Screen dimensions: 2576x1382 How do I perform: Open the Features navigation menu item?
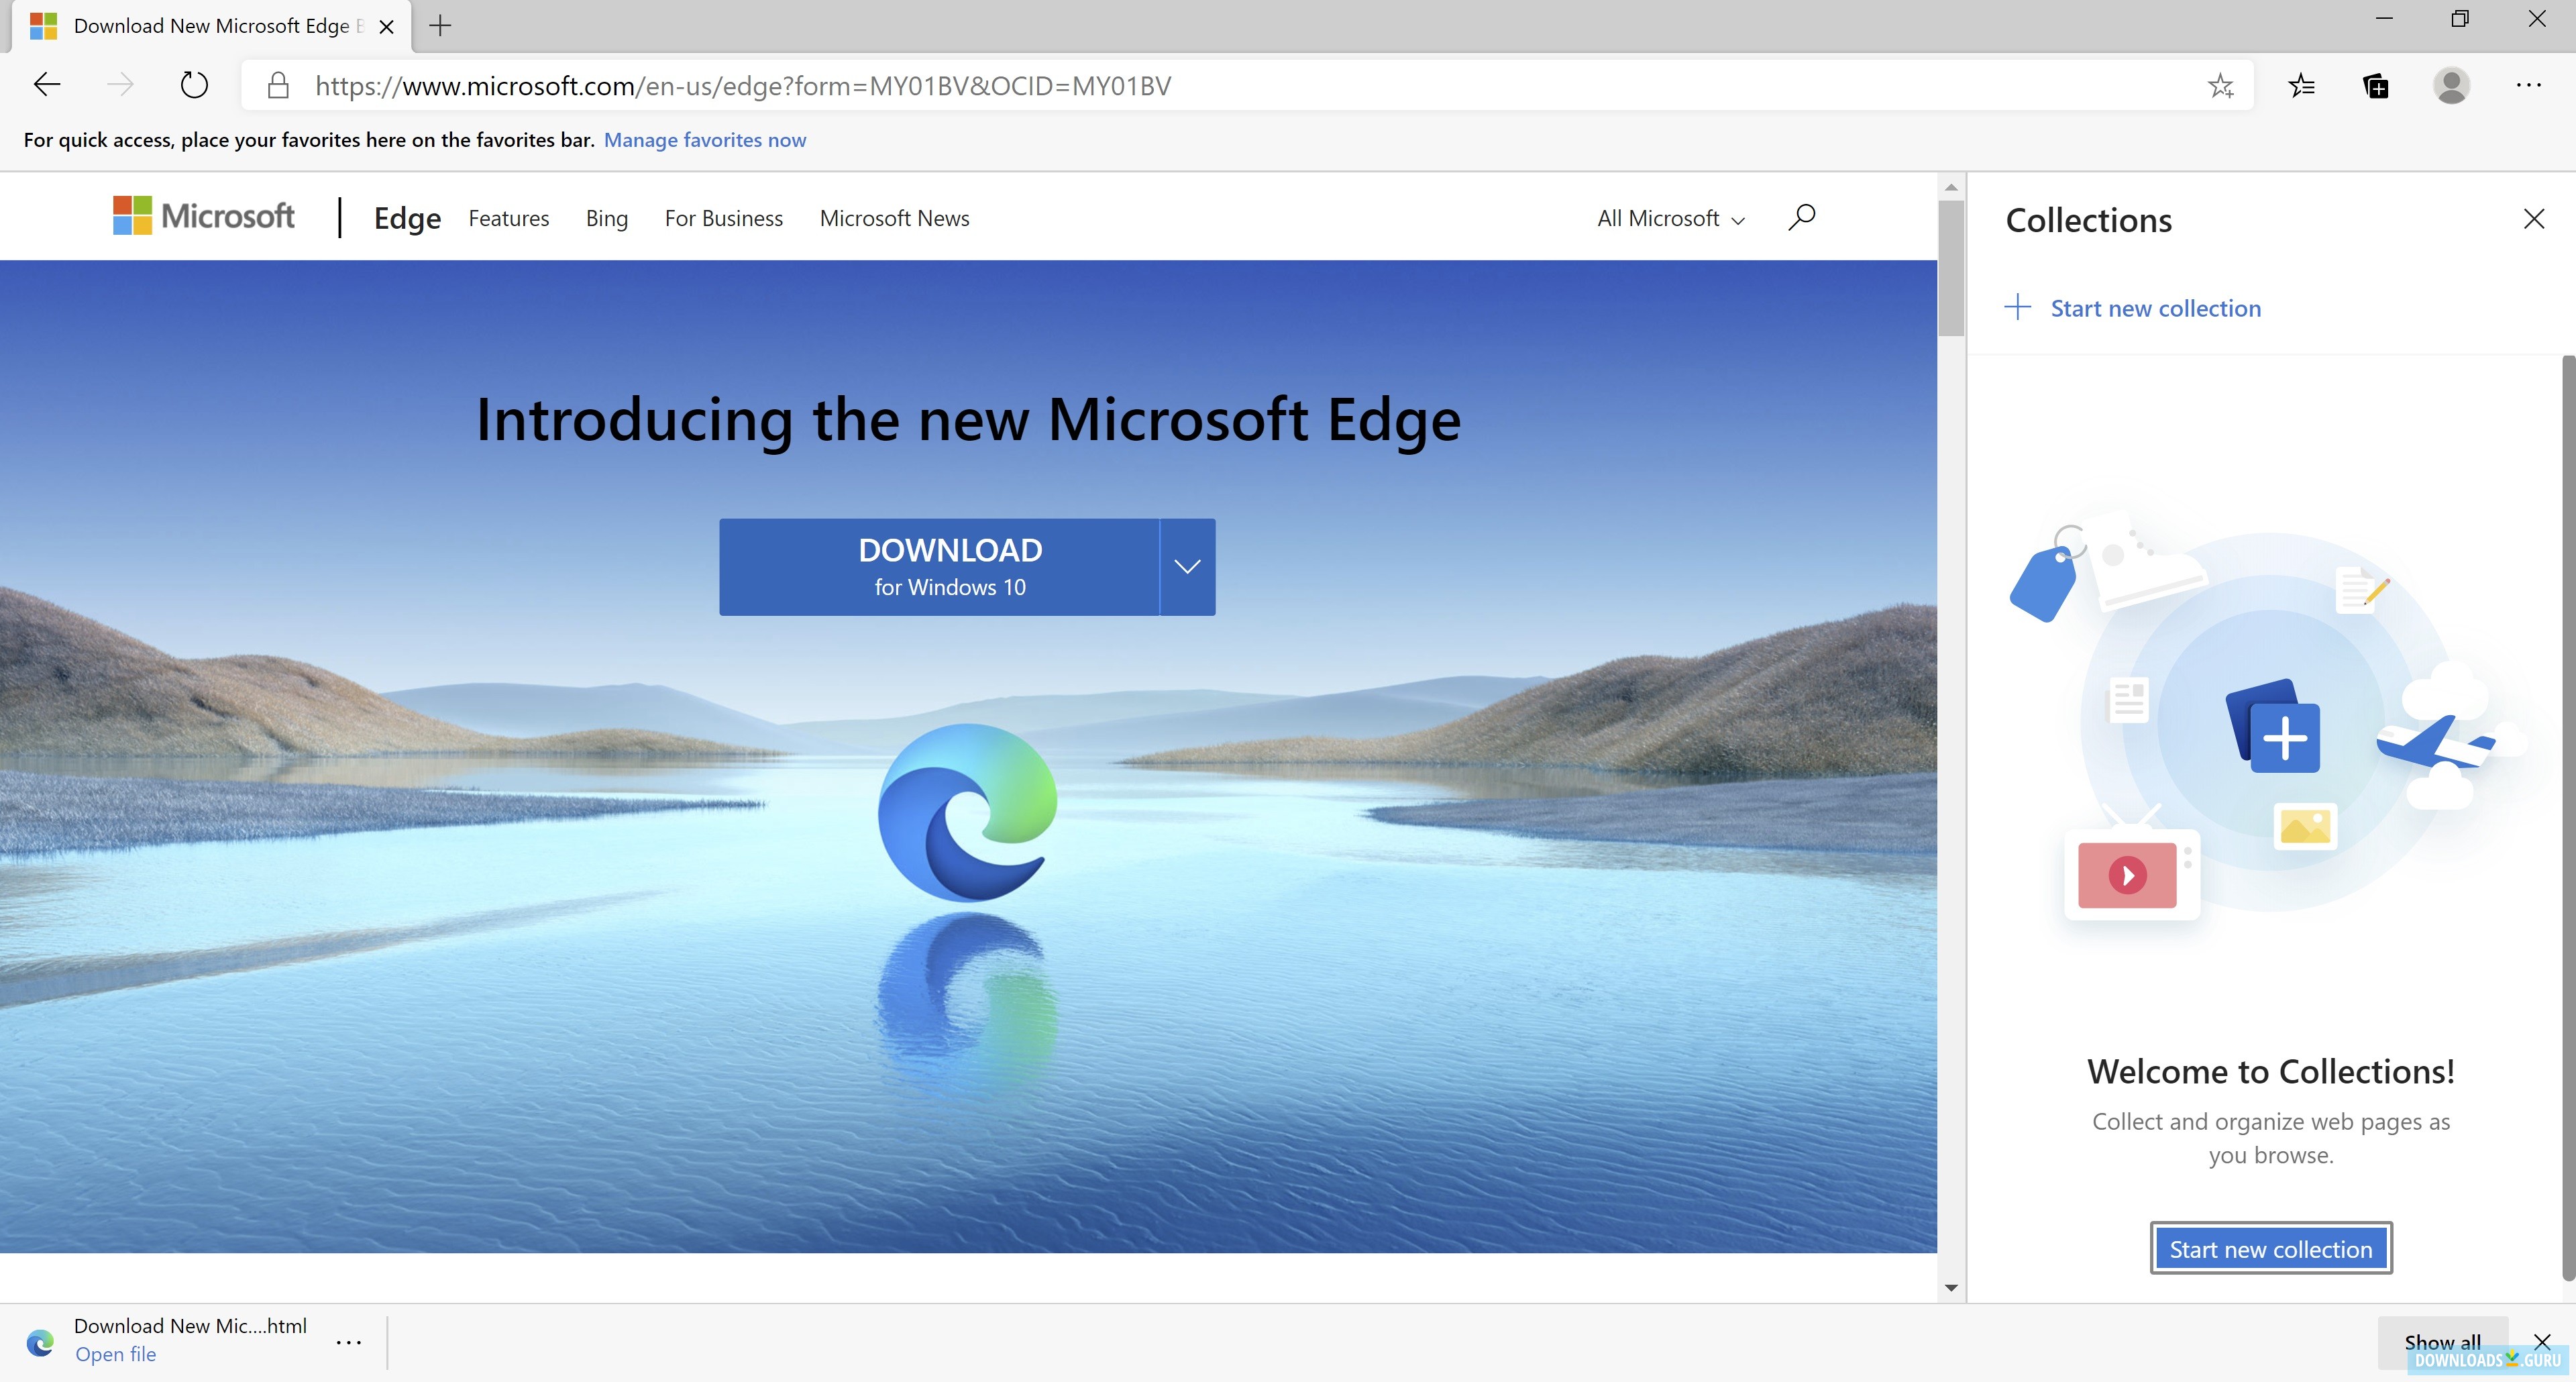pos(508,218)
